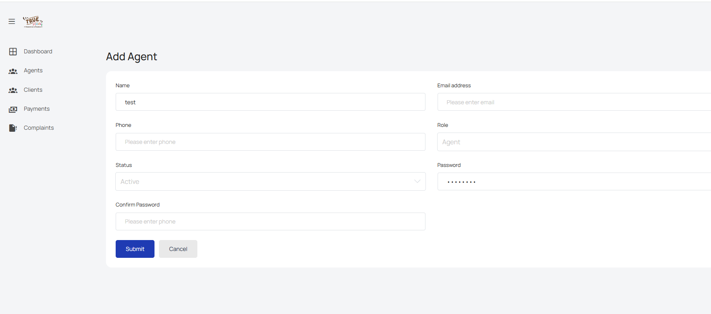Click the Complaints document icon

tap(13, 128)
